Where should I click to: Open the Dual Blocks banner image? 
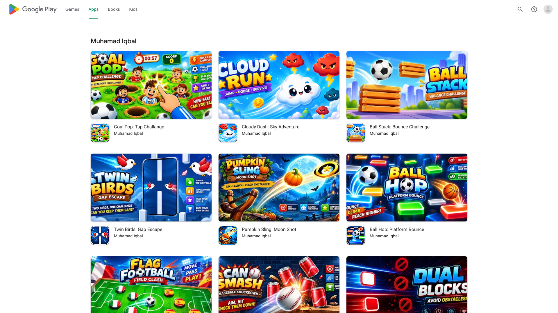(407, 285)
